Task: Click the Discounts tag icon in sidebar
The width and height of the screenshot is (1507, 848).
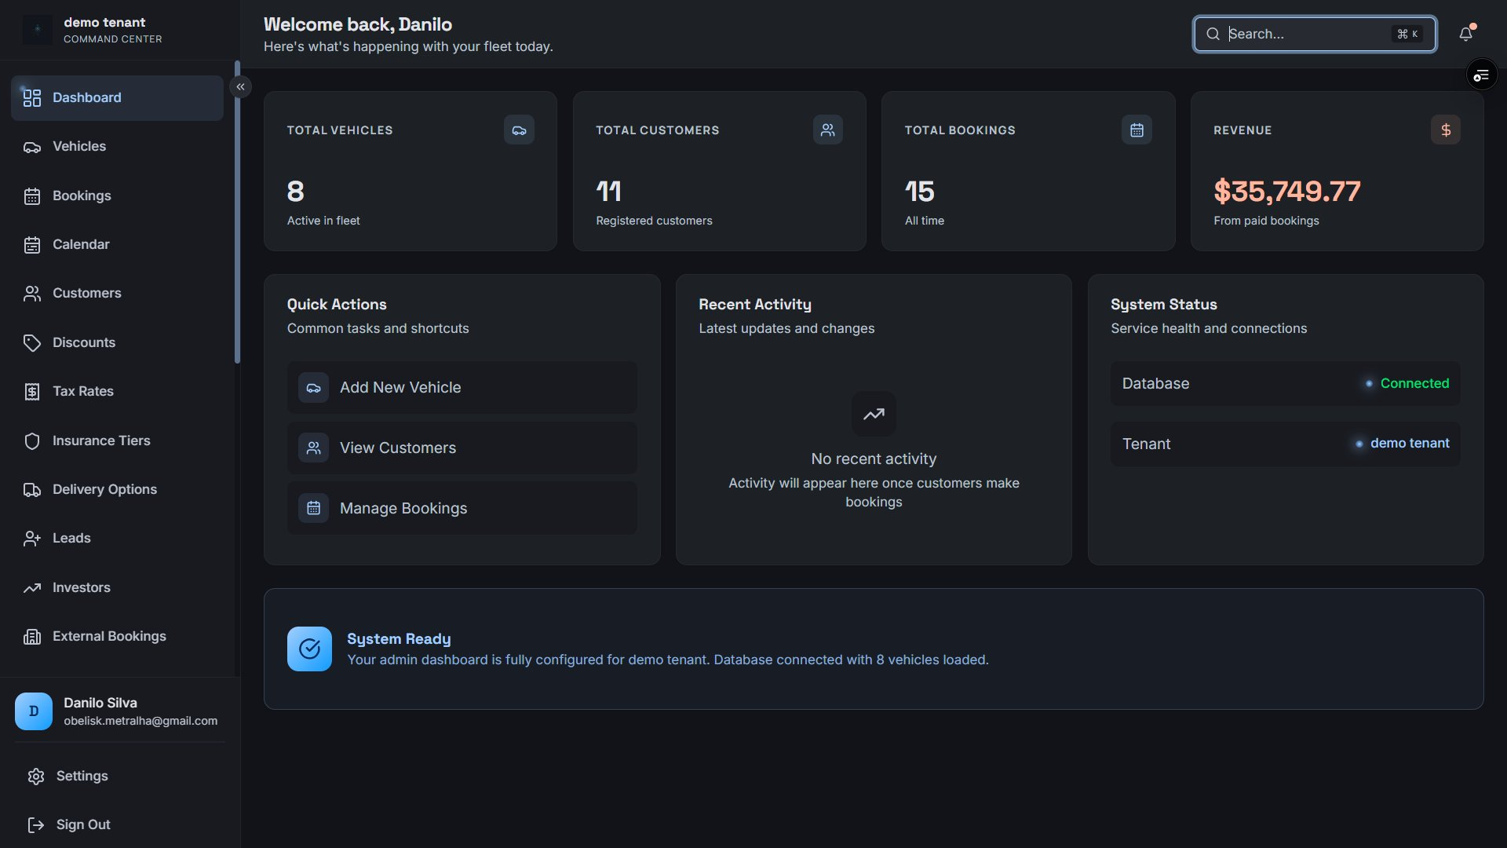Action: [x=32, y=343]
